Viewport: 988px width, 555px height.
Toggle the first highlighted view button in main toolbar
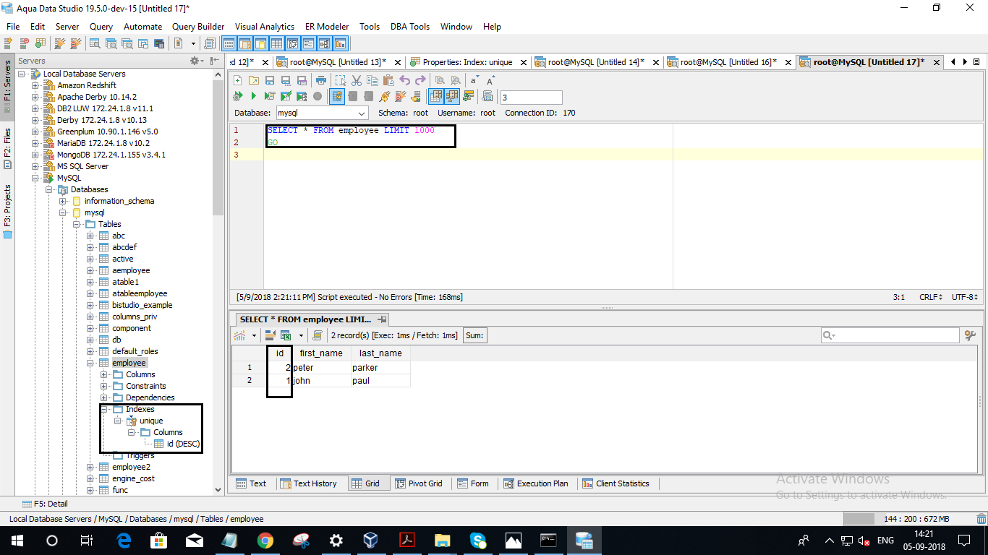[229, 43]
